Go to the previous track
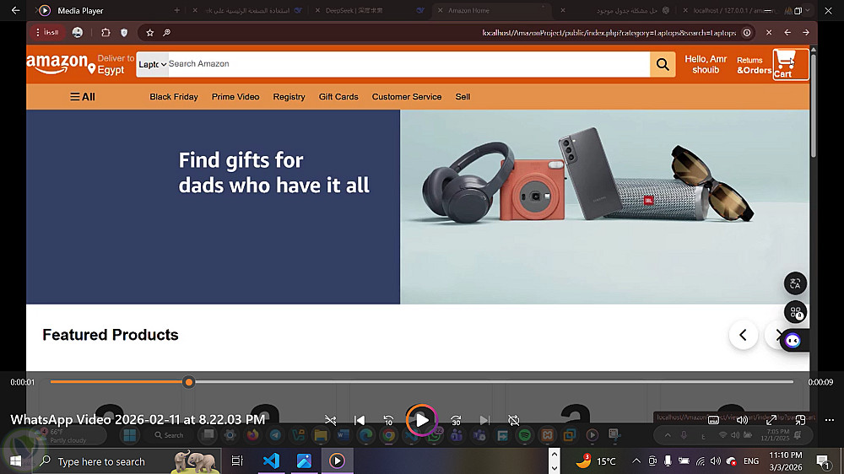The width and height of the screenshot is (844, 474). 360,420
